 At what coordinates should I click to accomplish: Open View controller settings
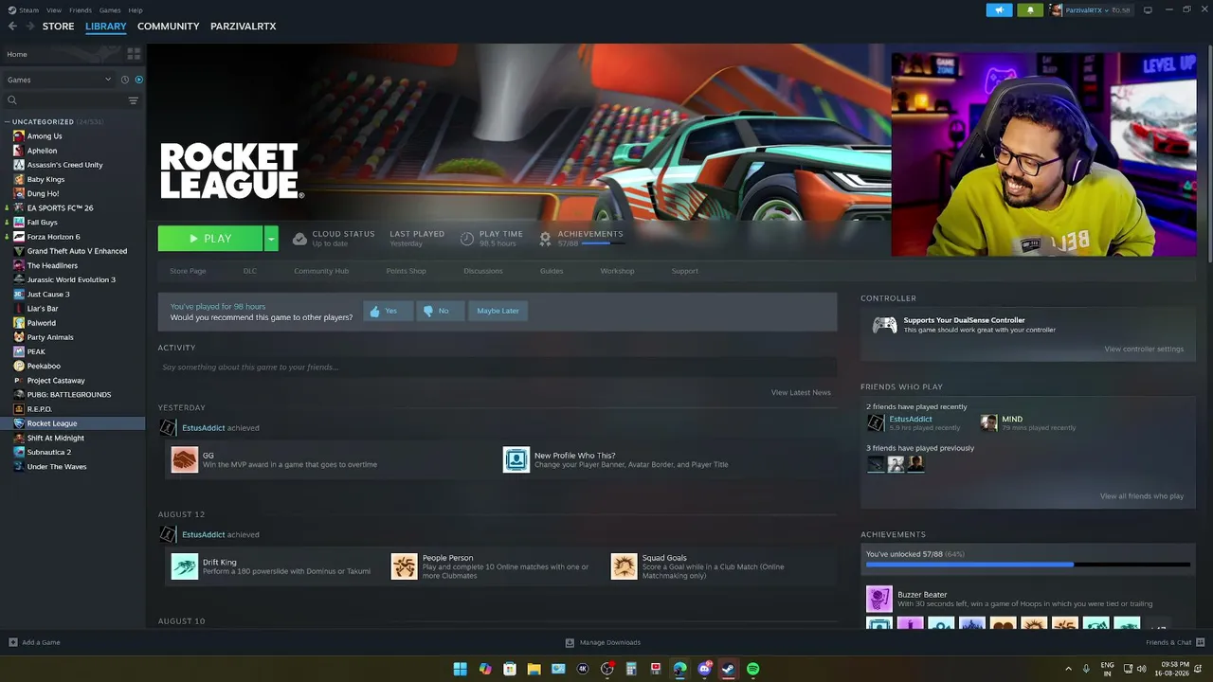(1144, 349)
